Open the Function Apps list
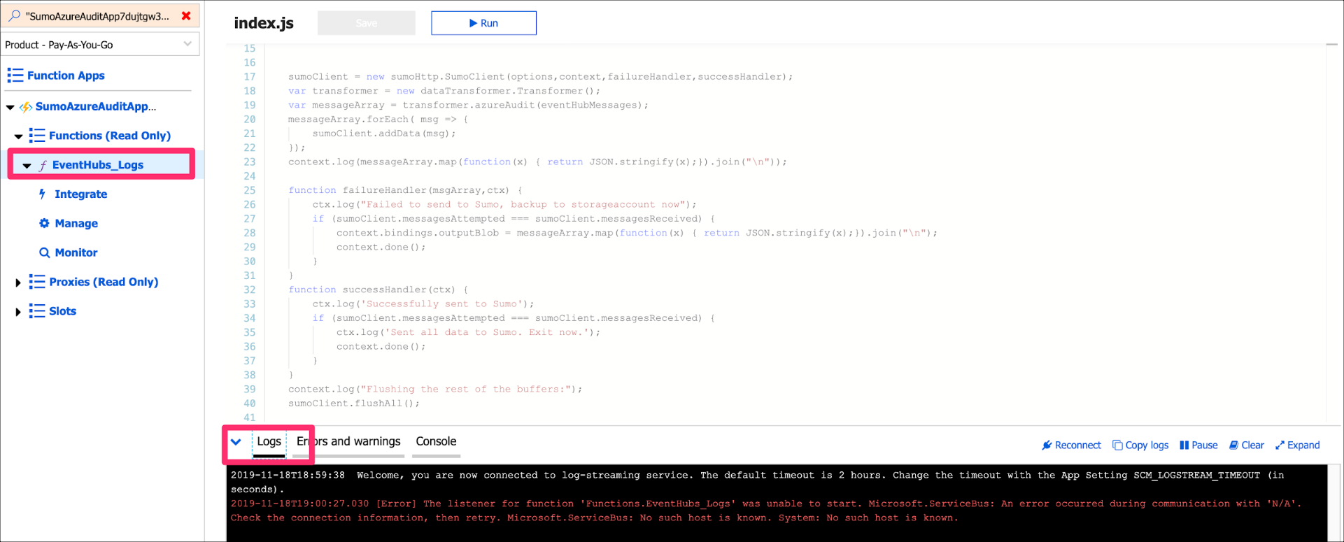Screen dimensions: 1344x542 pyautogui.click(x=65, y=76)
